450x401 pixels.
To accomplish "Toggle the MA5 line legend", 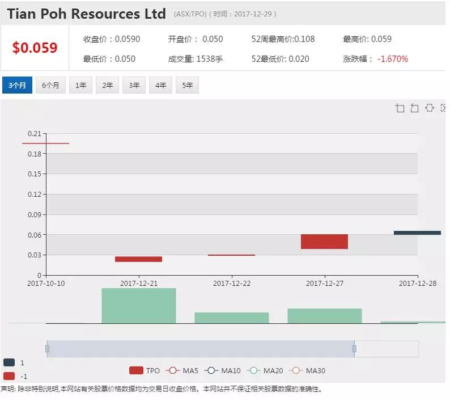I will coord(182,370).
